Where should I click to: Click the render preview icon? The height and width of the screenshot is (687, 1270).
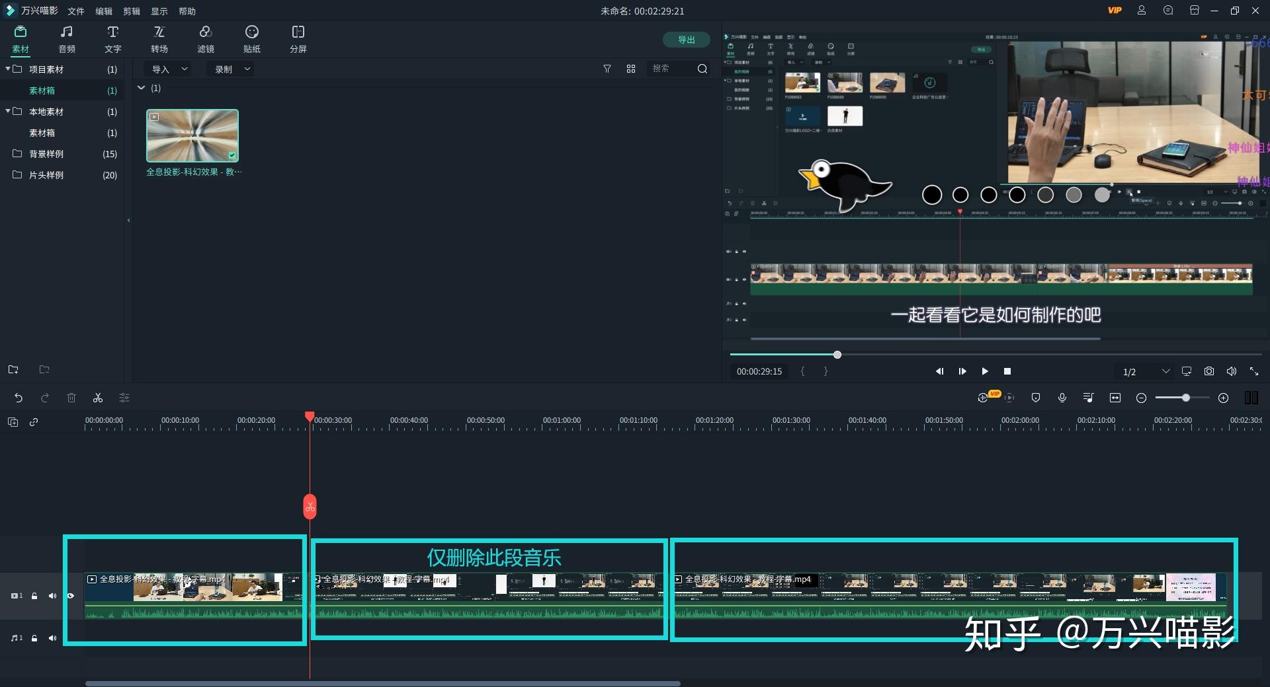1009,398
